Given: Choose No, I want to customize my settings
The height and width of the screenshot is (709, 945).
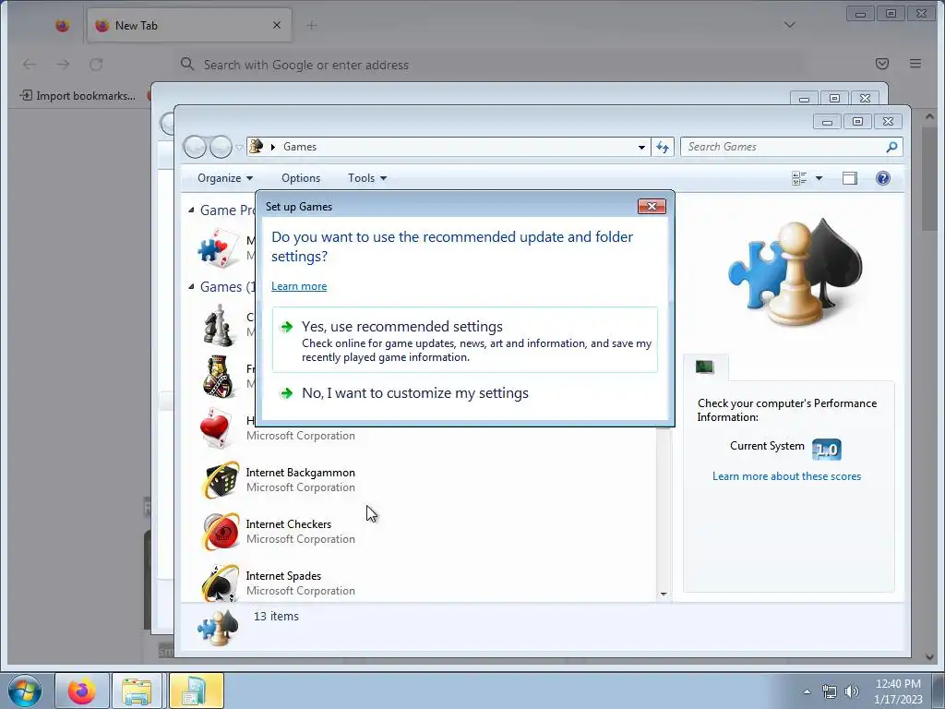Looking at the screenshot, I should coord(465,393).
